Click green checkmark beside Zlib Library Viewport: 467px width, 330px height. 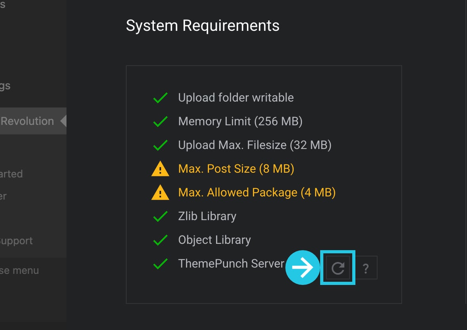pos(160,217)
